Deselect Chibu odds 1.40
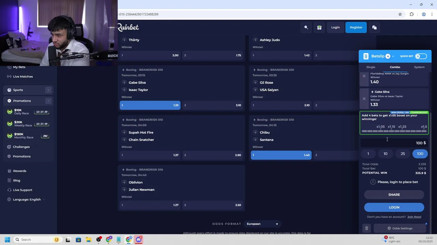The width and height of the screenshot is (437, 245). tap(281, 155)
